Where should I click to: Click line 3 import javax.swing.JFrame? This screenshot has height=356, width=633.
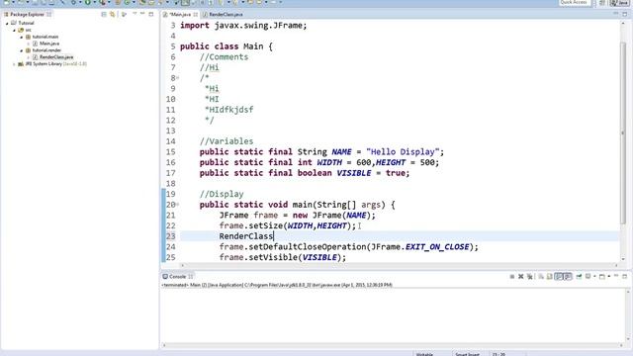pos(243,26)
